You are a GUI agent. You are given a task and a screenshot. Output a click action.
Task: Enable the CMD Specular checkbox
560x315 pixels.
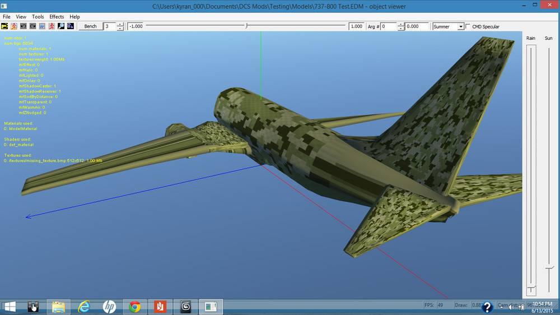(469, 26)
